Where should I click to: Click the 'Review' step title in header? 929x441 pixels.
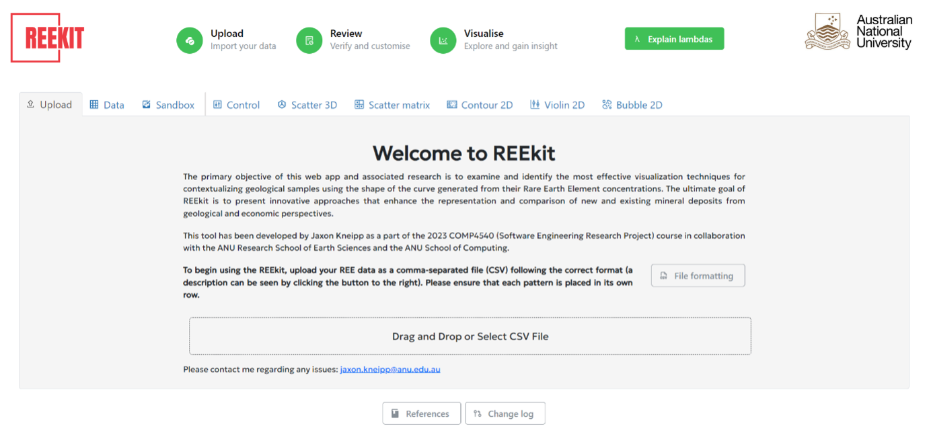point(346,34)
